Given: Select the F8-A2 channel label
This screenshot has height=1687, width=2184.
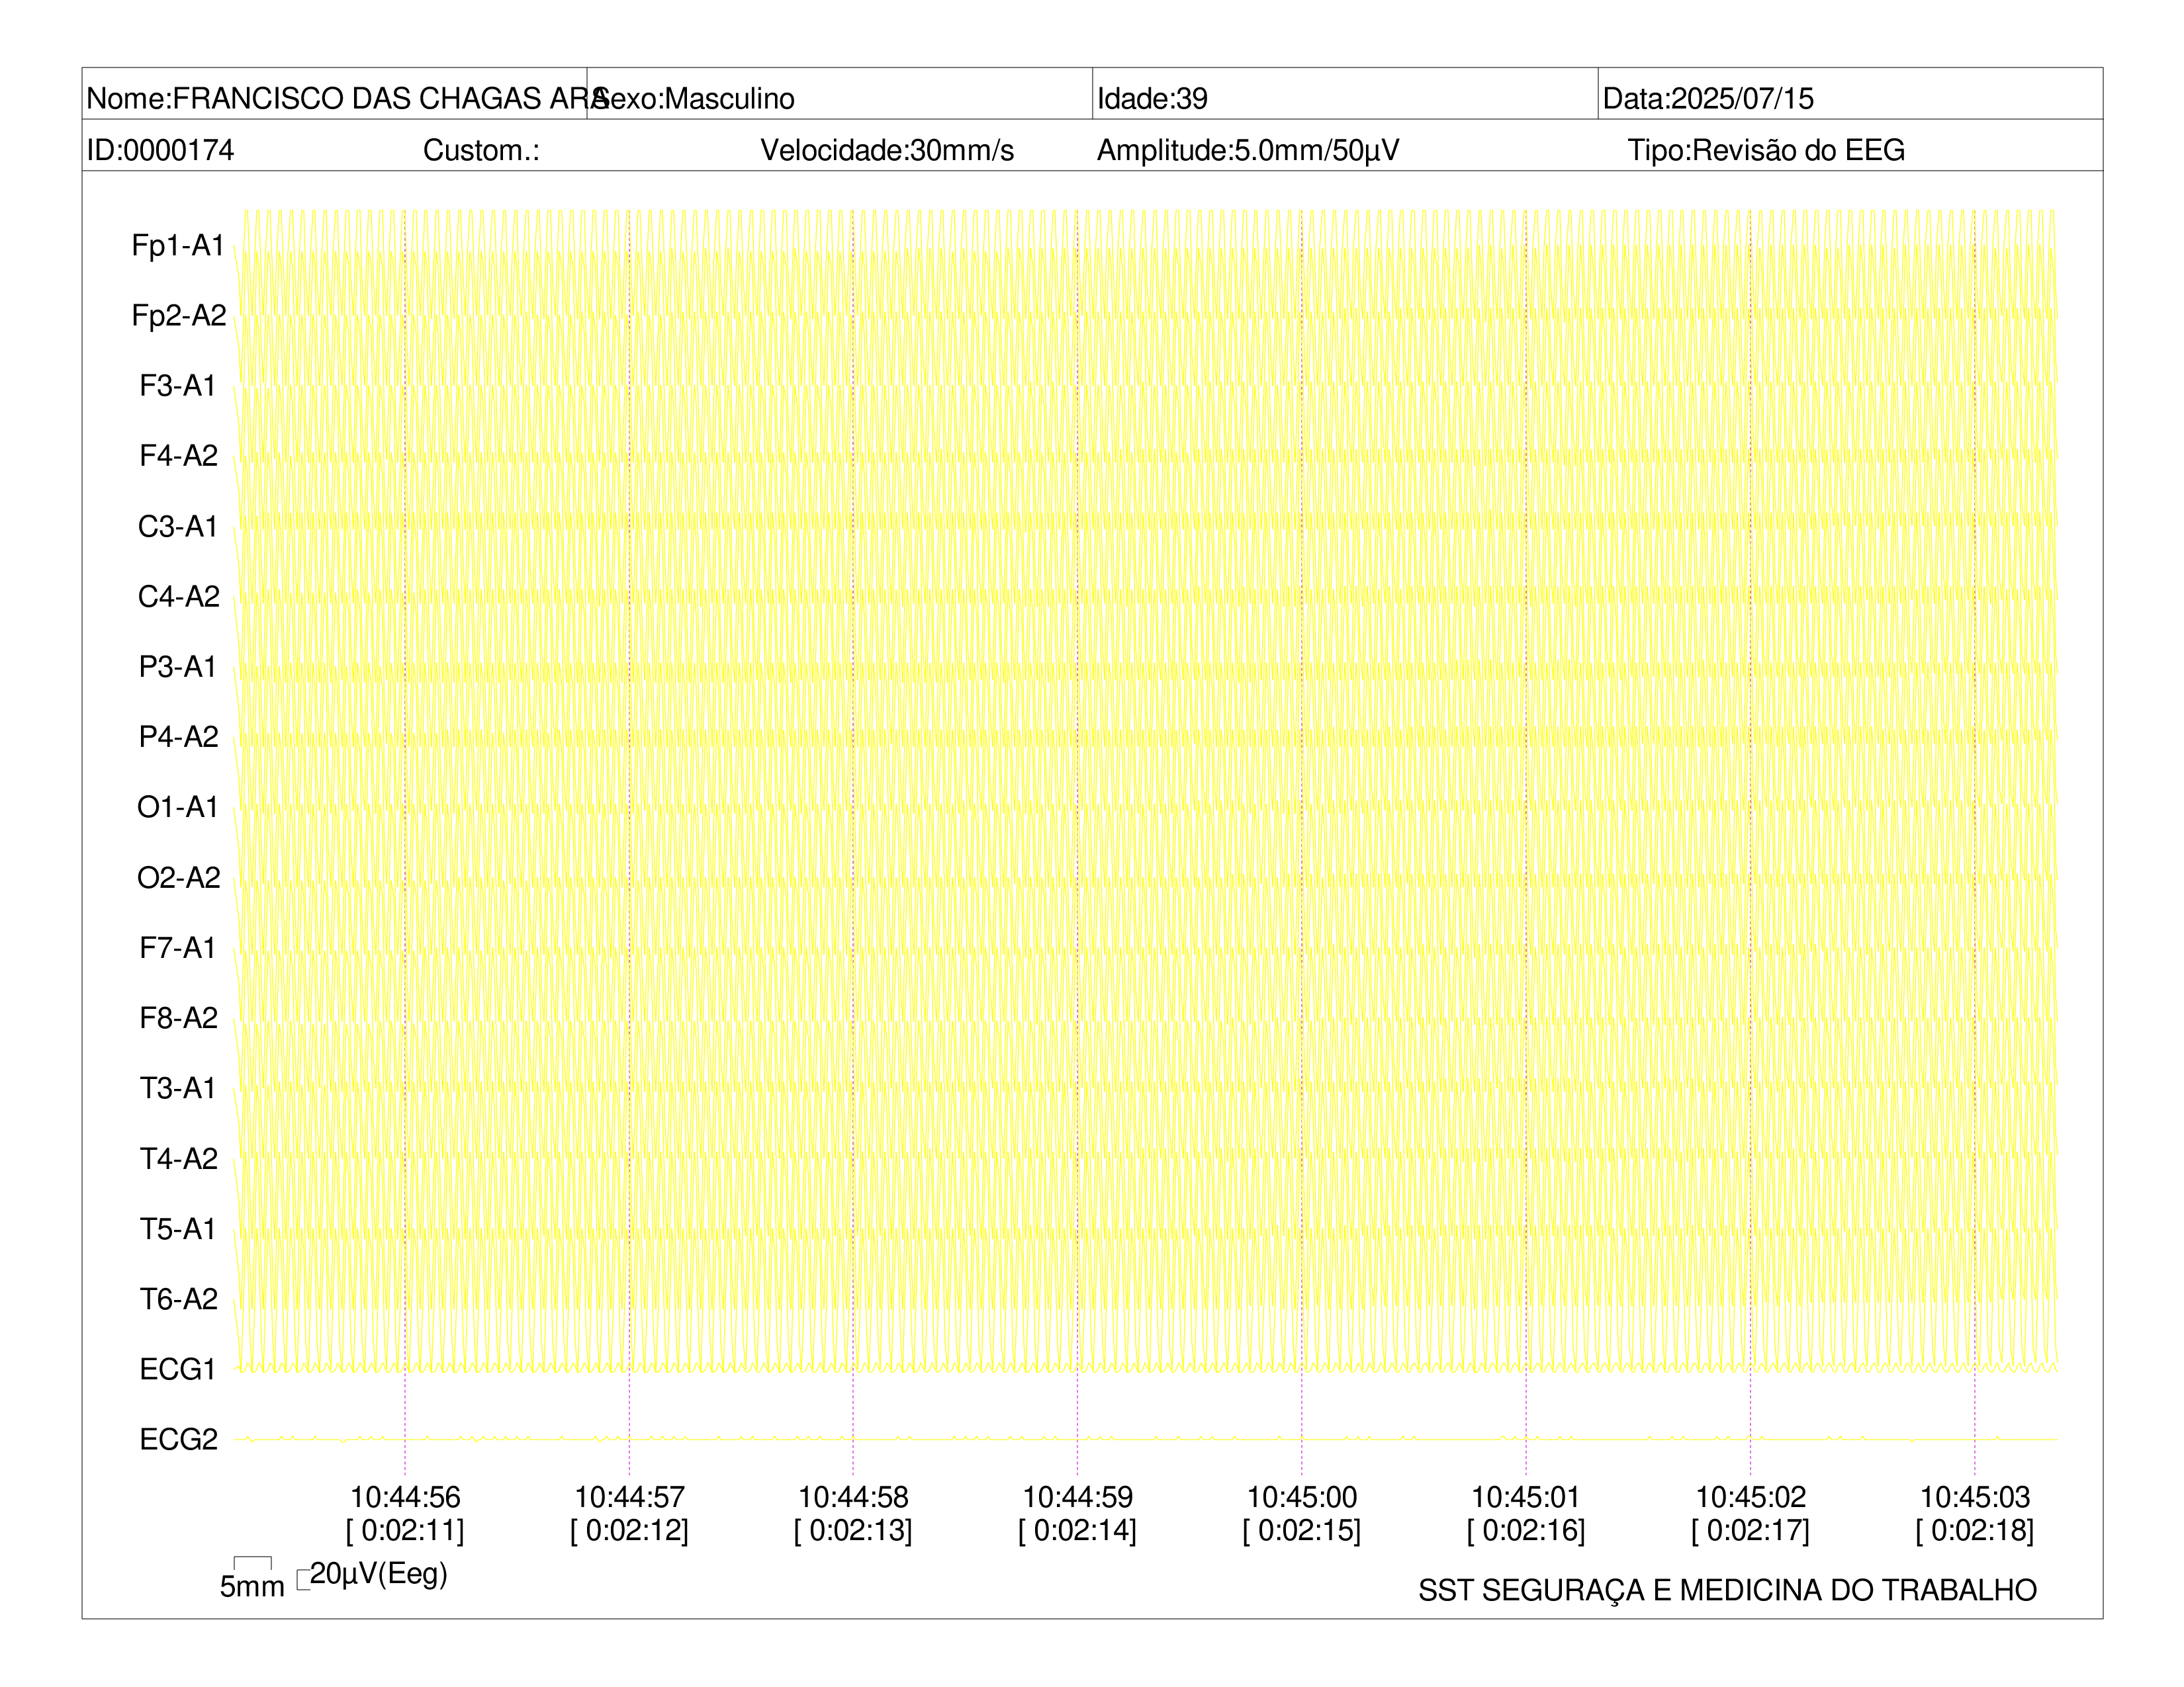Looking at the screenshot, I should tap(179, 1017).
